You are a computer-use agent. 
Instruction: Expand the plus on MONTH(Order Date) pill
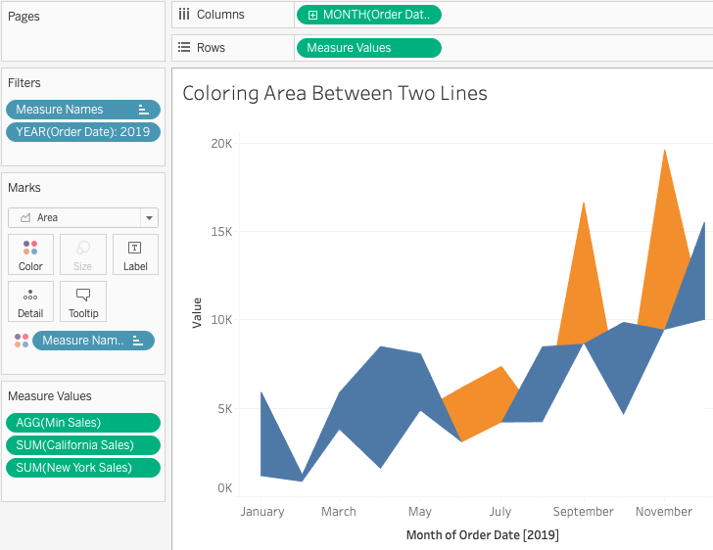[x=312, y=15]
